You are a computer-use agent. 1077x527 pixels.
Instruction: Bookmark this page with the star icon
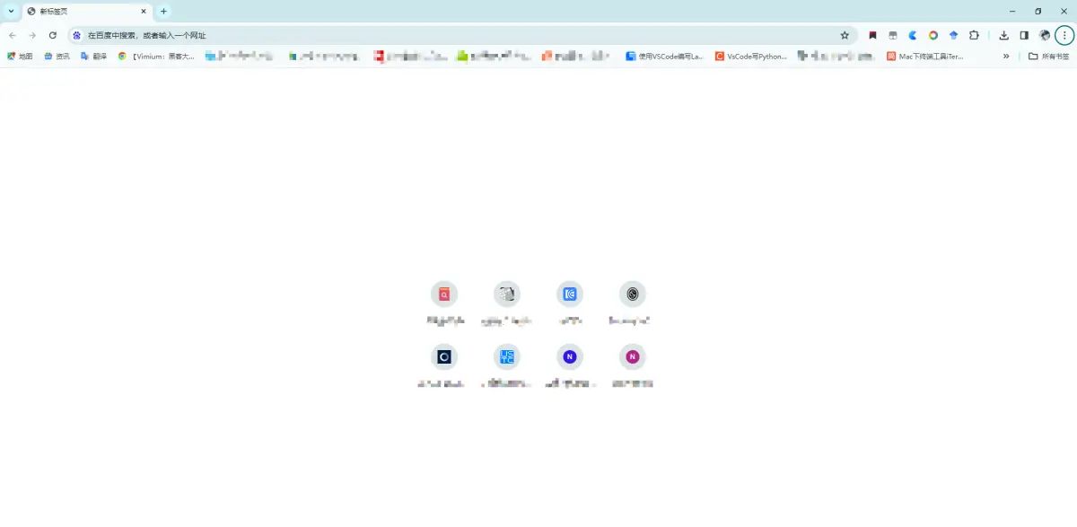(845, 35)
